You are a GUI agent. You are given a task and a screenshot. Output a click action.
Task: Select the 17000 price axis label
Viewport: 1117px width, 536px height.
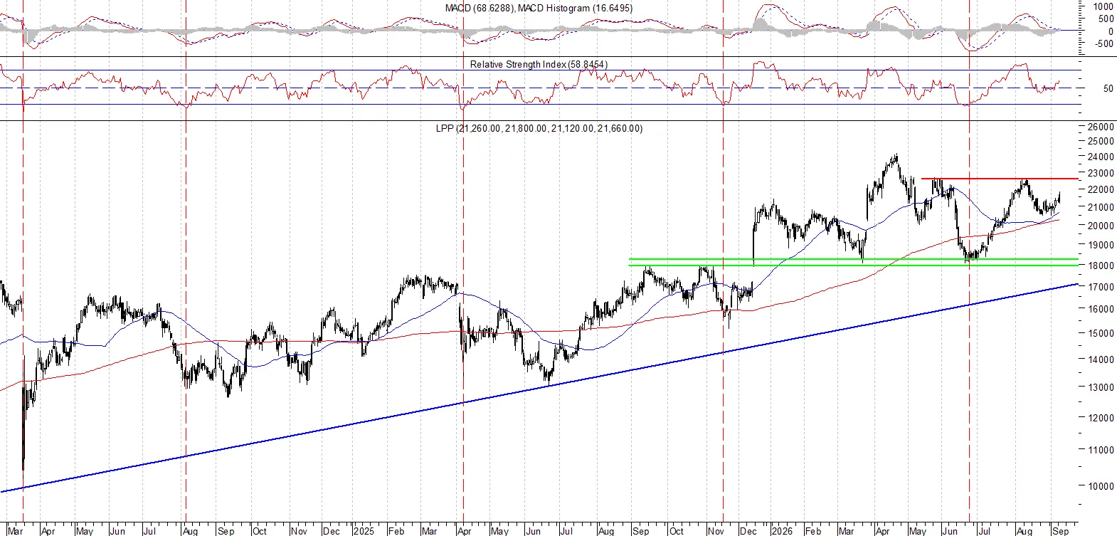coord(1101,287)
